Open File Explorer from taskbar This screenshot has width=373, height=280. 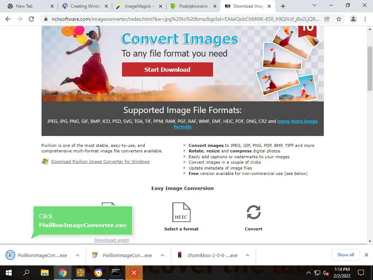(44, 273)
